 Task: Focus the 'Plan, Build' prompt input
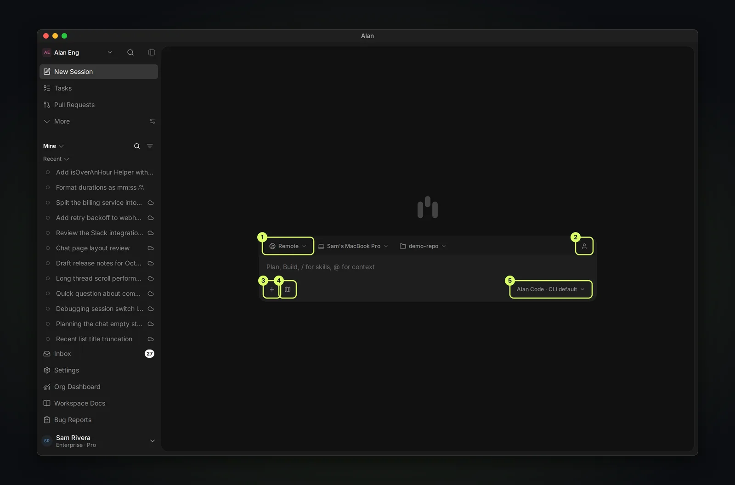pos(427,267)
